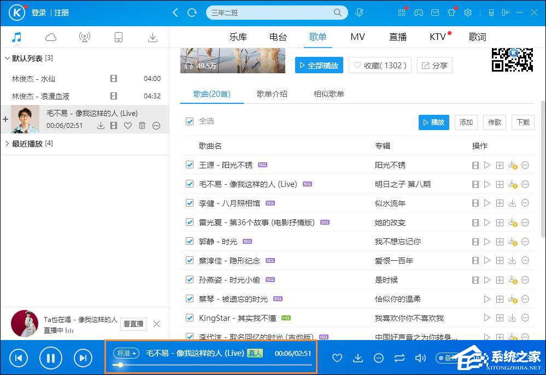The image size is (546, 375).
Task: Favorite the current song with the heart icon
Action: pyautogui.click(x=337, y=358)
